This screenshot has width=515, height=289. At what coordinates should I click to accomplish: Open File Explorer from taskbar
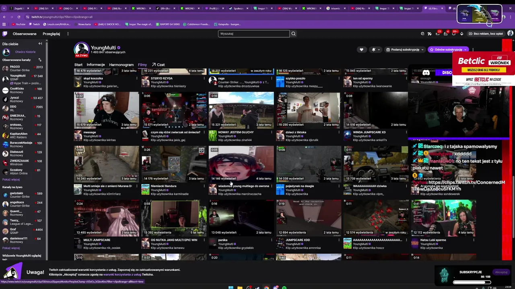point(240,287)
